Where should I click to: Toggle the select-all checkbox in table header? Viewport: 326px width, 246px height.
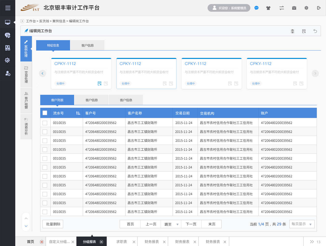tap(45, 113)
